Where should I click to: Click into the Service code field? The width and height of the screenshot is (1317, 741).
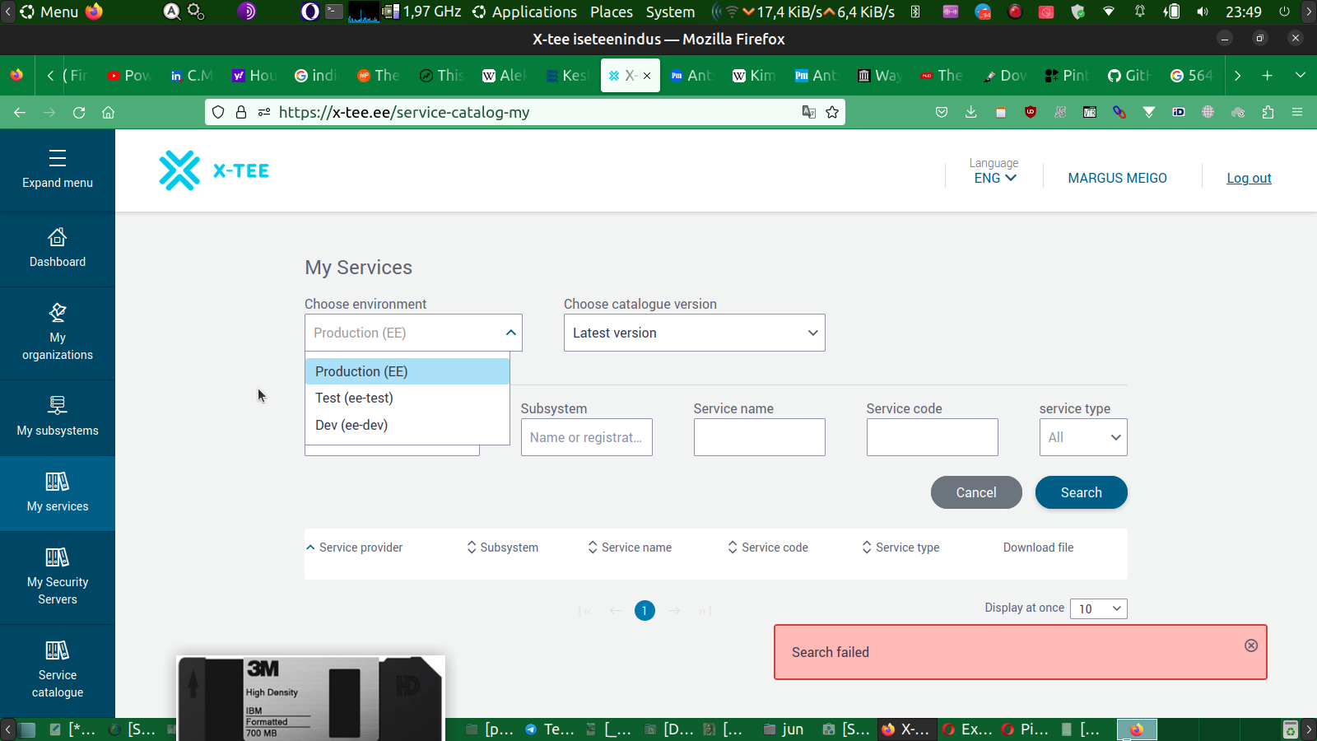pyautogui.click(x=932, y=437)
